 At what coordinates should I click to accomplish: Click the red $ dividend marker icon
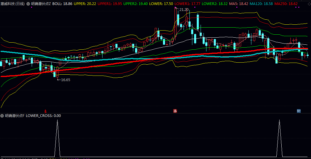click(46, 111)
